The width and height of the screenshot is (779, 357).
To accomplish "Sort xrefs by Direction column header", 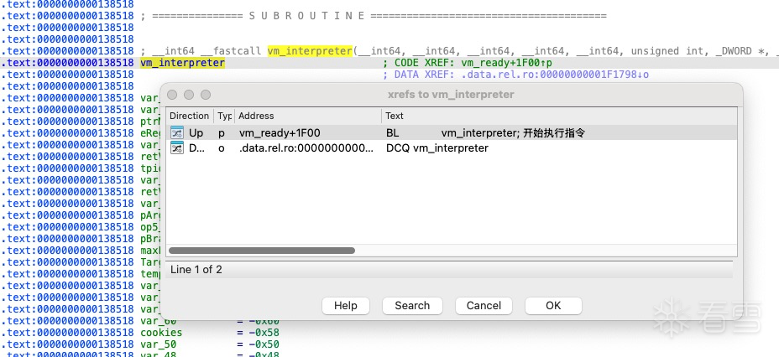I will click(189, 116).
